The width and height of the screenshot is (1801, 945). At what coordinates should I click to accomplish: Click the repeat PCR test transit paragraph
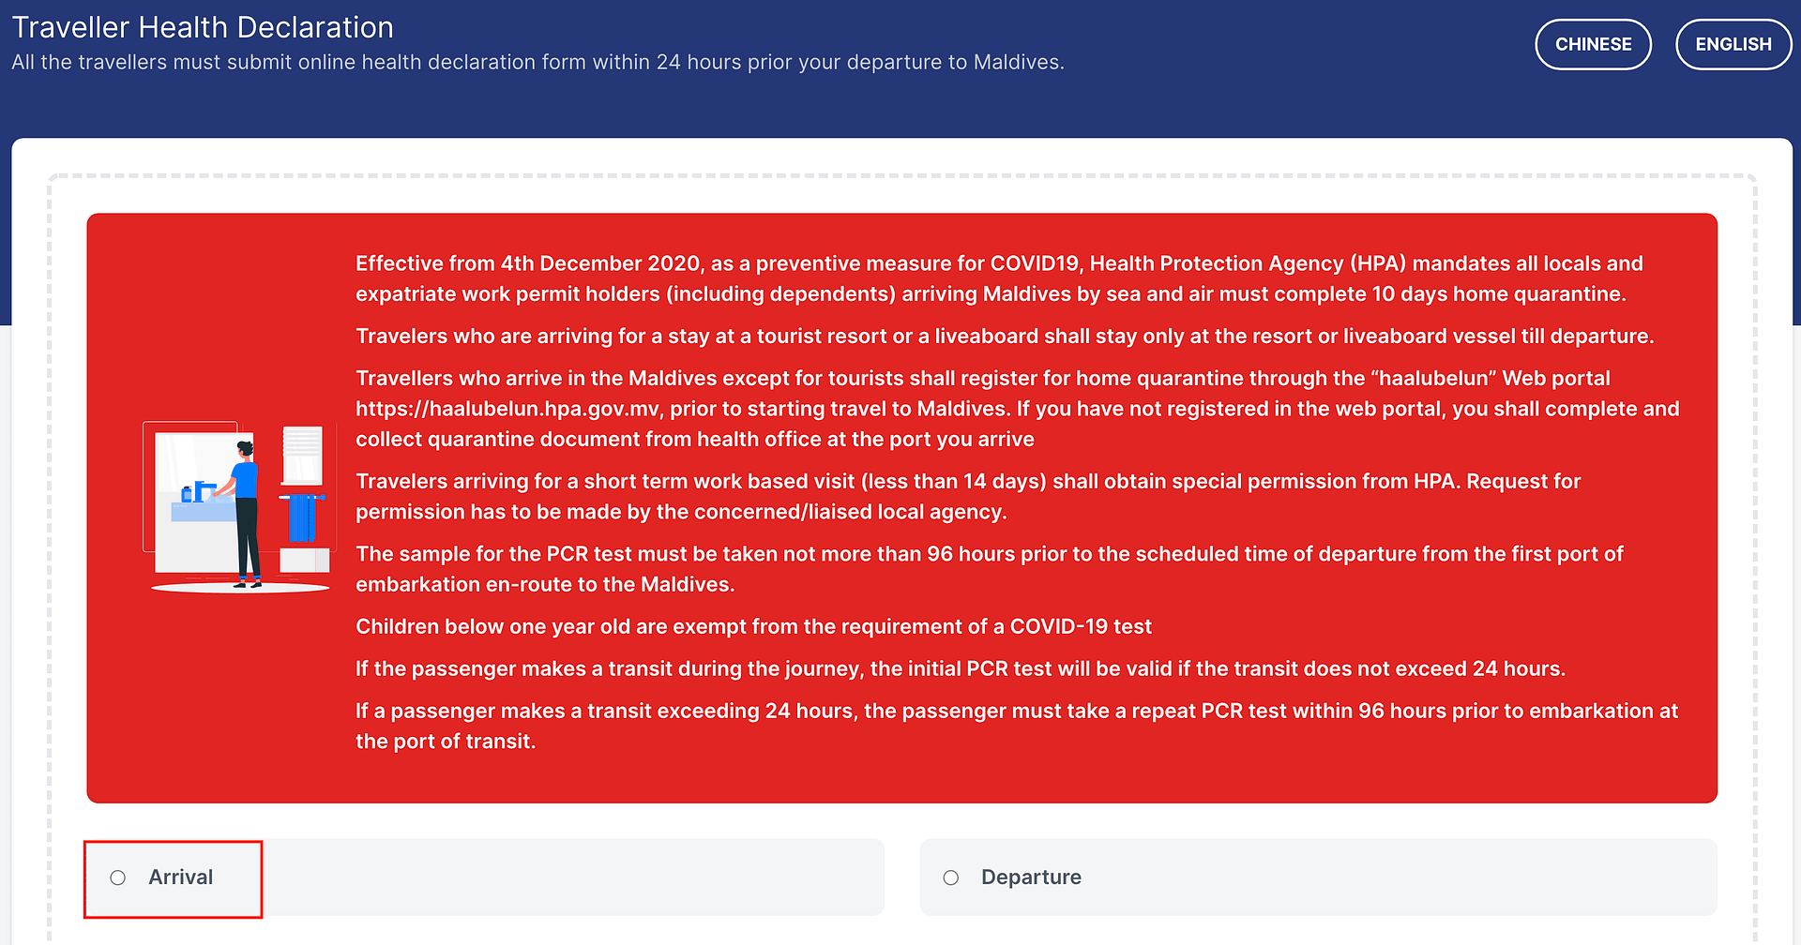(1017, 726)
